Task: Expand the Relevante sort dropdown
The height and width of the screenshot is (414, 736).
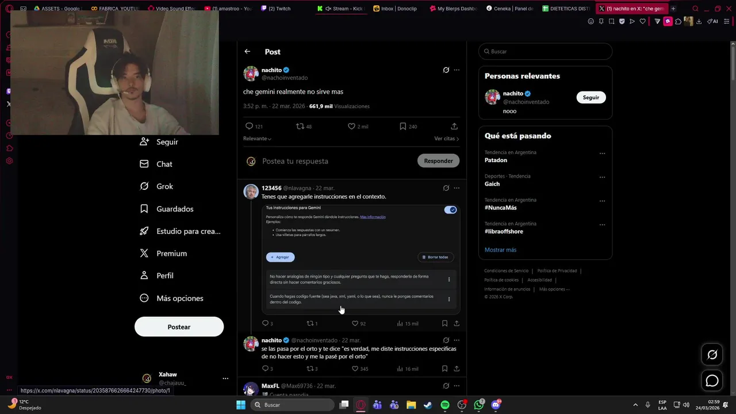Action: [257, 139]
